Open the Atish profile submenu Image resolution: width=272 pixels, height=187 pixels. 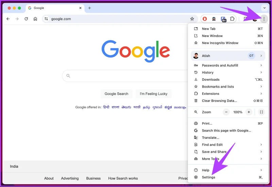coord(228,56)
